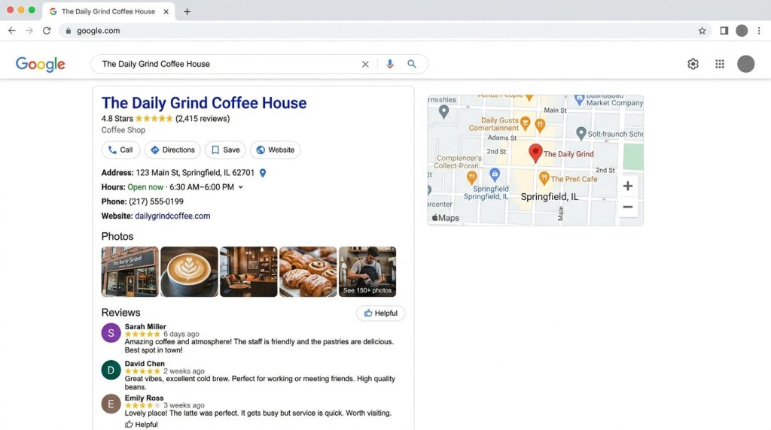Open the dailygrindcoffee.com link
This screenshot has height=430, width=771.
coord(172,216)
